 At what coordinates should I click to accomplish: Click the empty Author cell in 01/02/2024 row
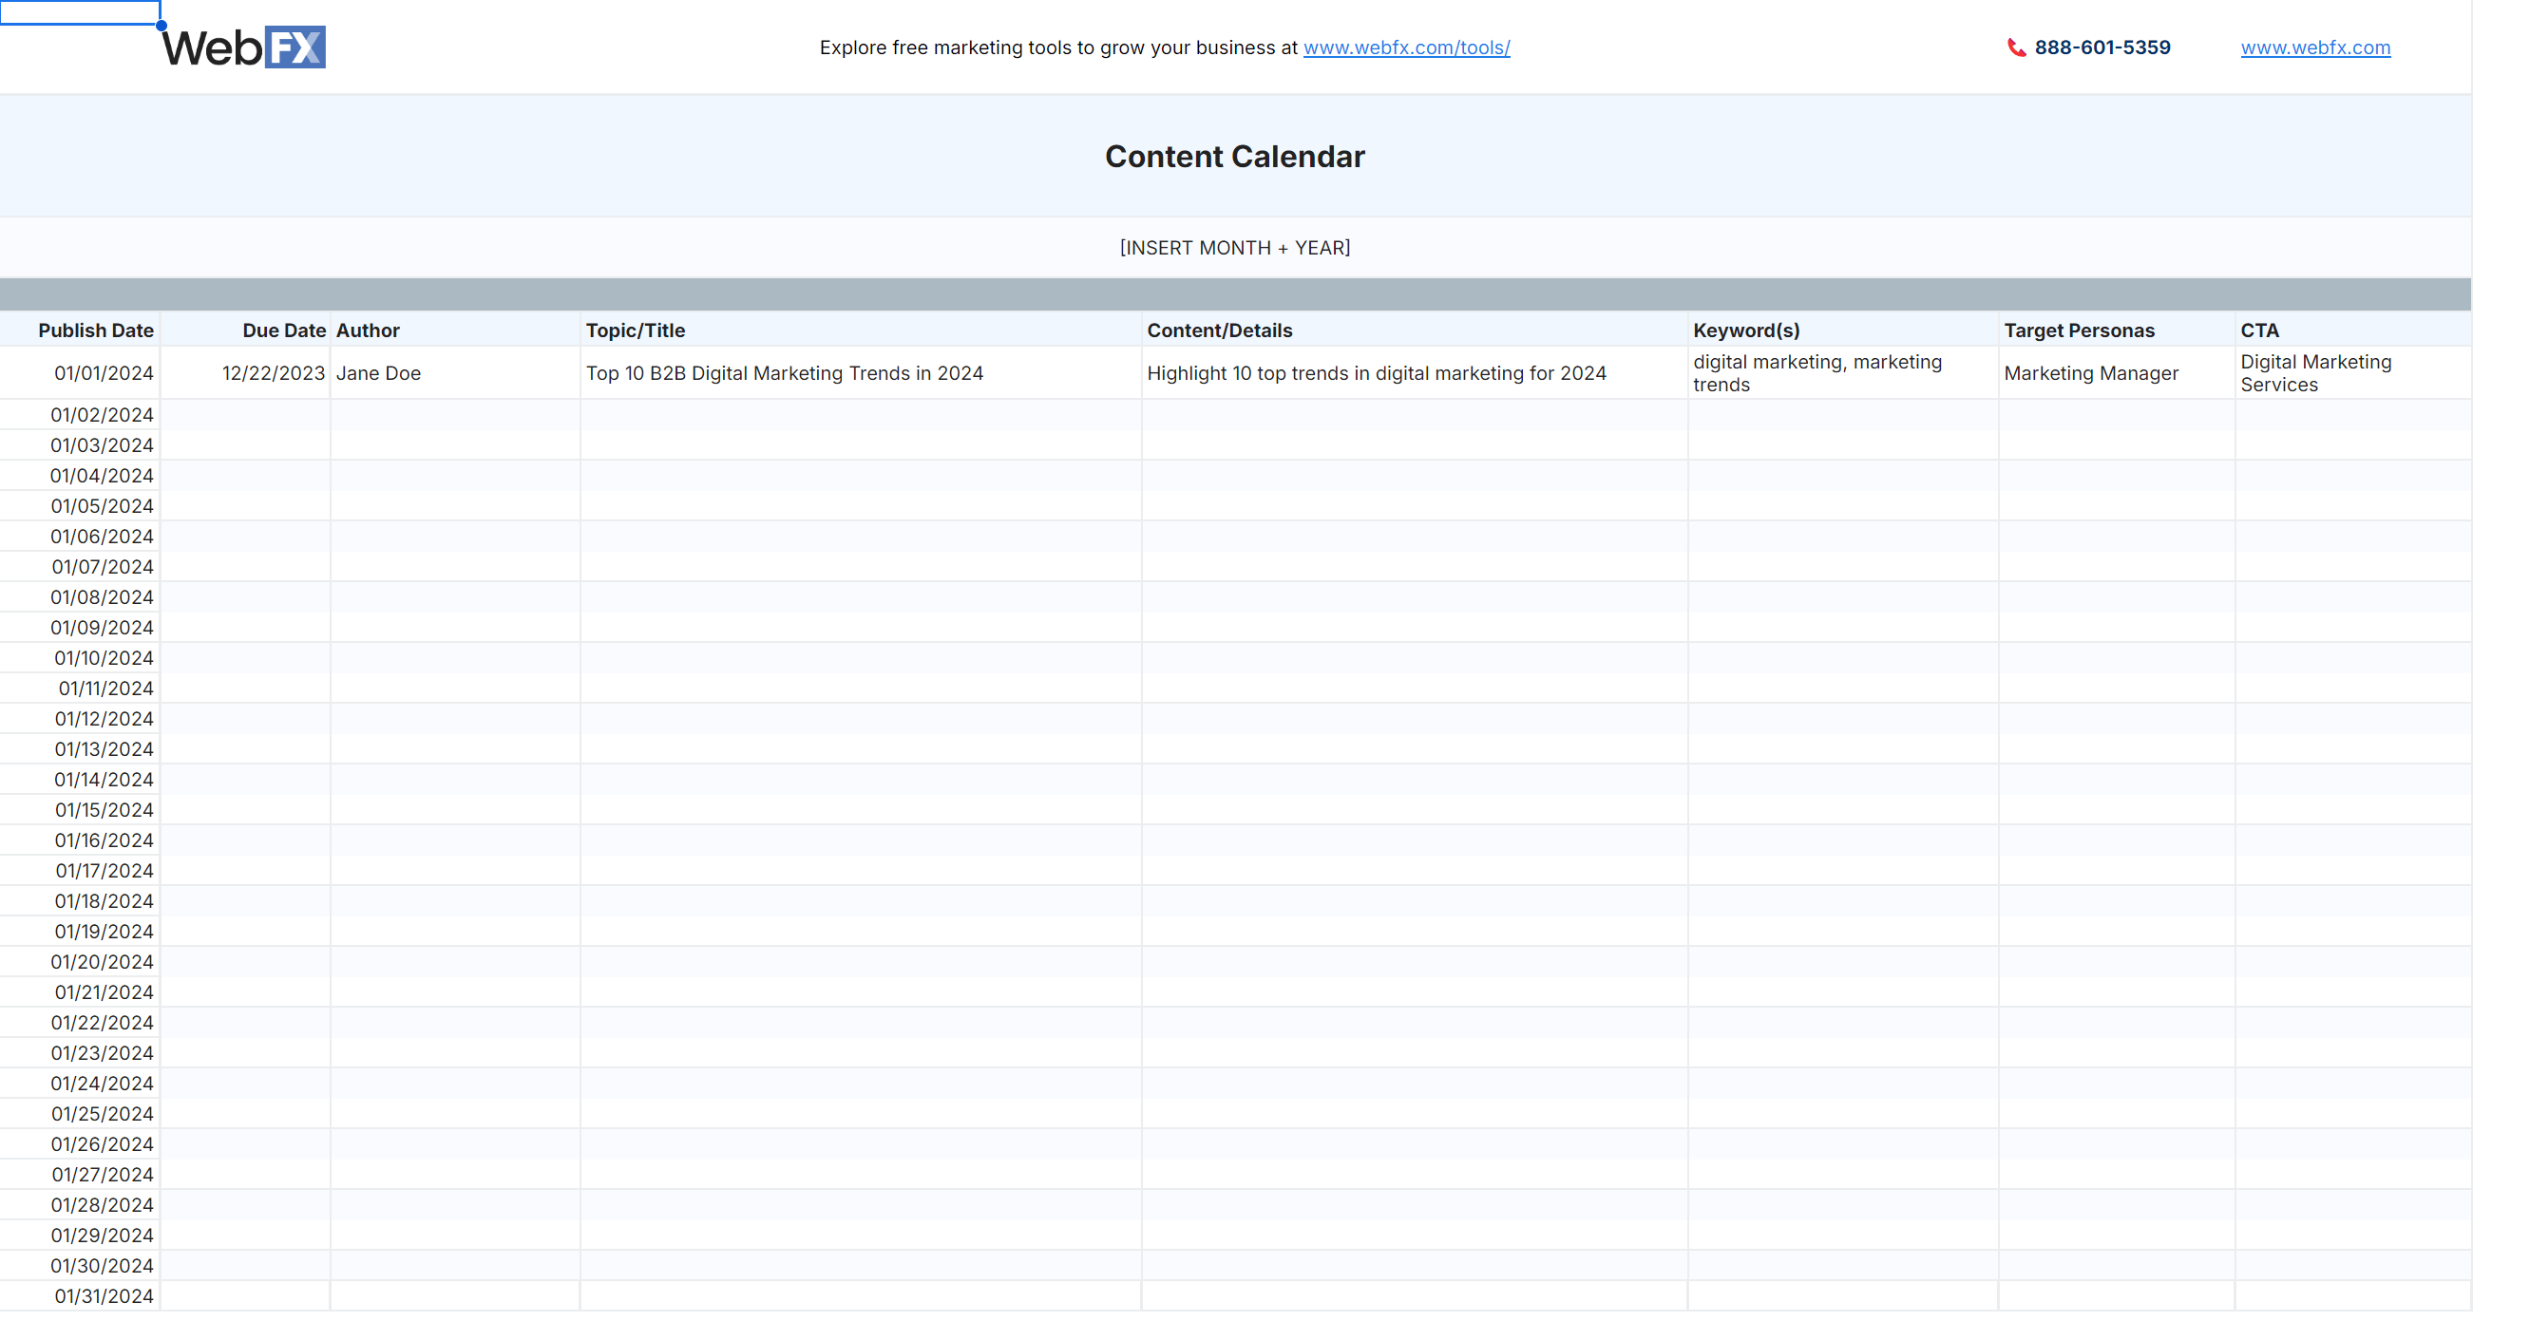455,414
